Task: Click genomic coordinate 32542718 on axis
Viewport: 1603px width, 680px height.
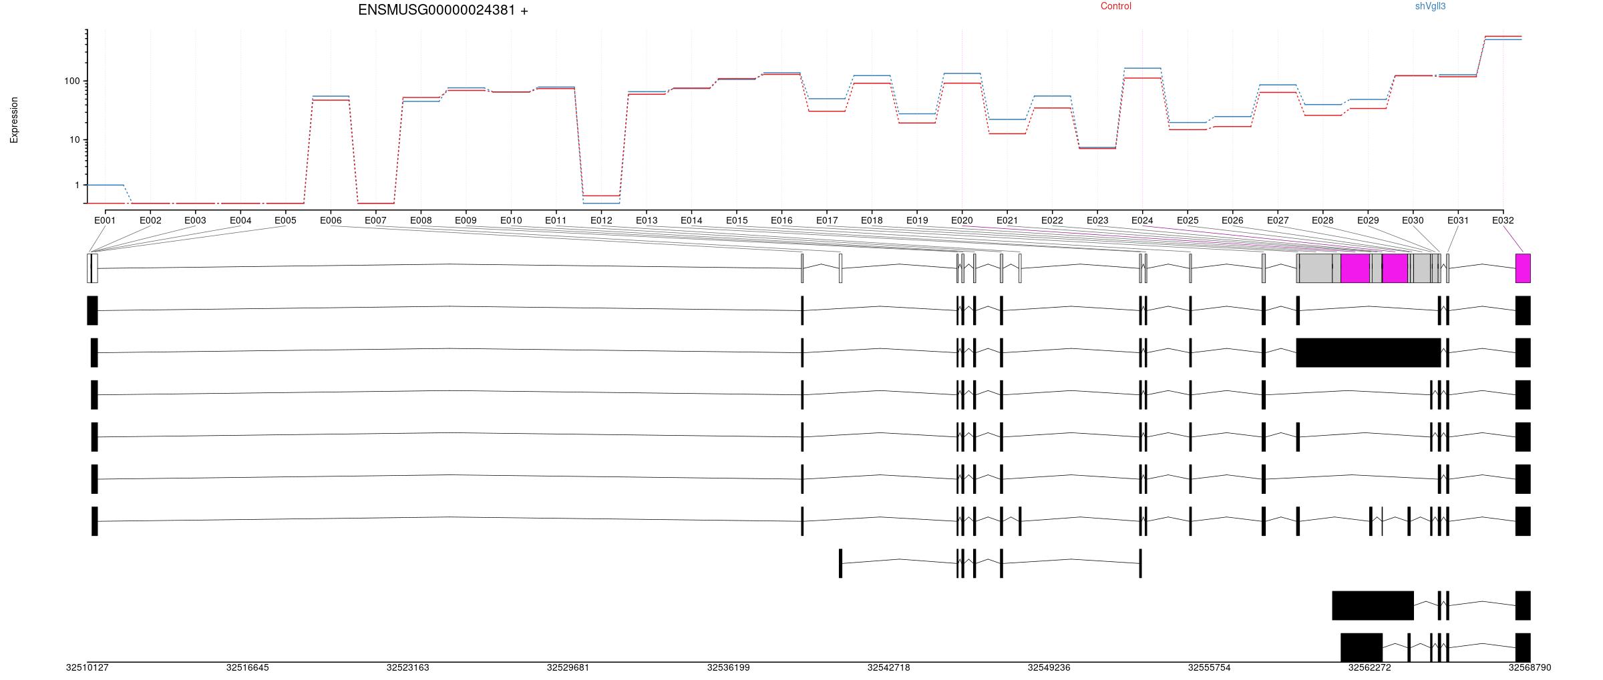Action: pyautogui.click(x=888, y=667)
